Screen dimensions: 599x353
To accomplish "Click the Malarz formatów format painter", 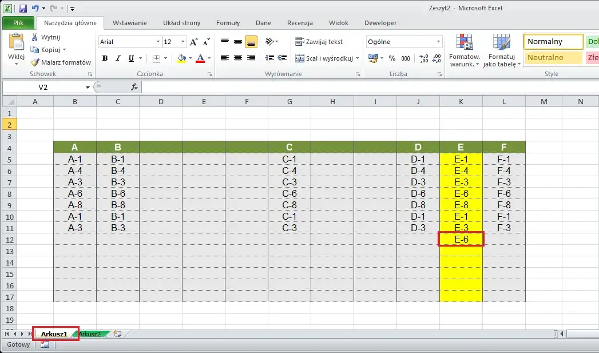I will (x=61, y=62).
